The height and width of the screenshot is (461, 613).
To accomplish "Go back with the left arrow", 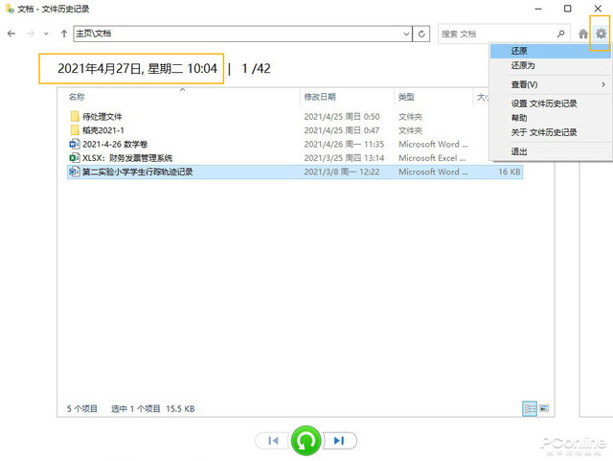I will (x=11, y=34).
